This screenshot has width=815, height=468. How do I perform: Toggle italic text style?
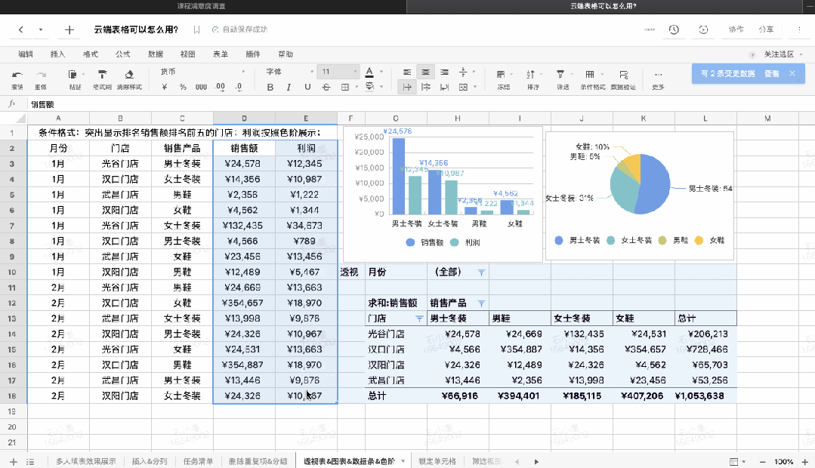click(x=289, y=88)
